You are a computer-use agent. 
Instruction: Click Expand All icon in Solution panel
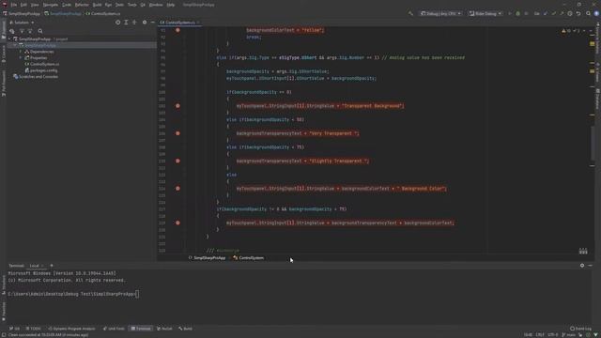click(126, 23)
